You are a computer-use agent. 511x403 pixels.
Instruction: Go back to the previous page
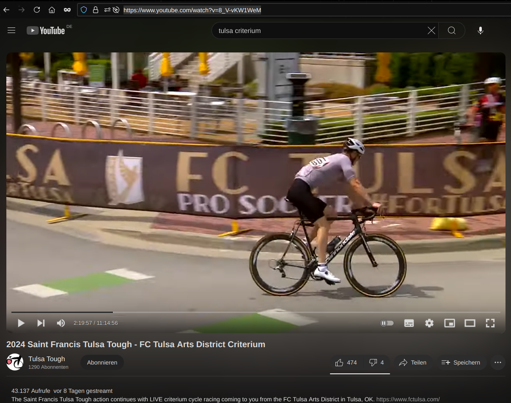6,10
